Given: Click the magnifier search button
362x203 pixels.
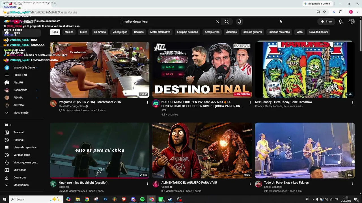Looking at the screenshot, I should point(227,21).
